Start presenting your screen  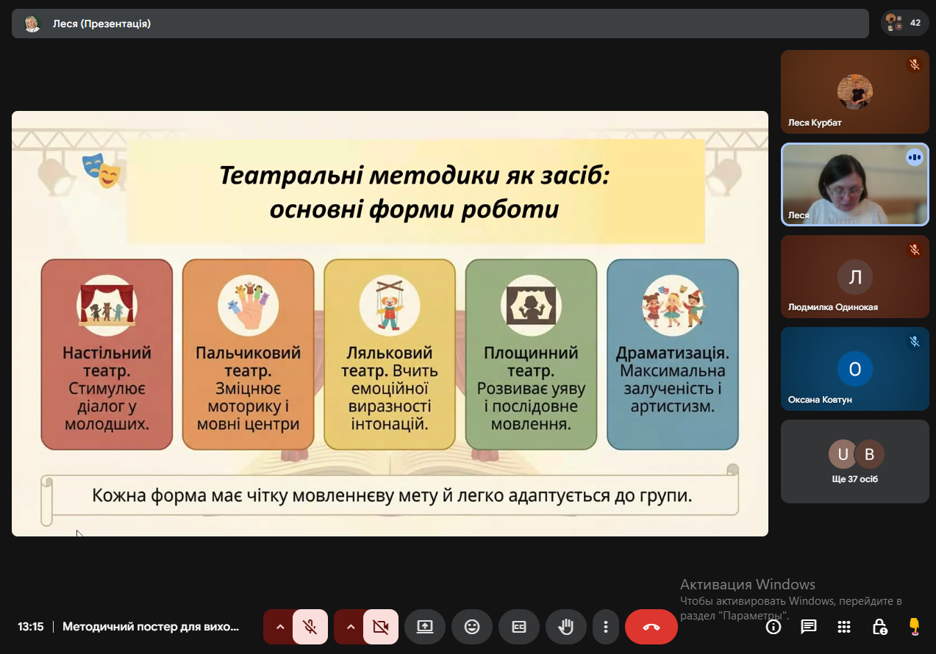425,627
